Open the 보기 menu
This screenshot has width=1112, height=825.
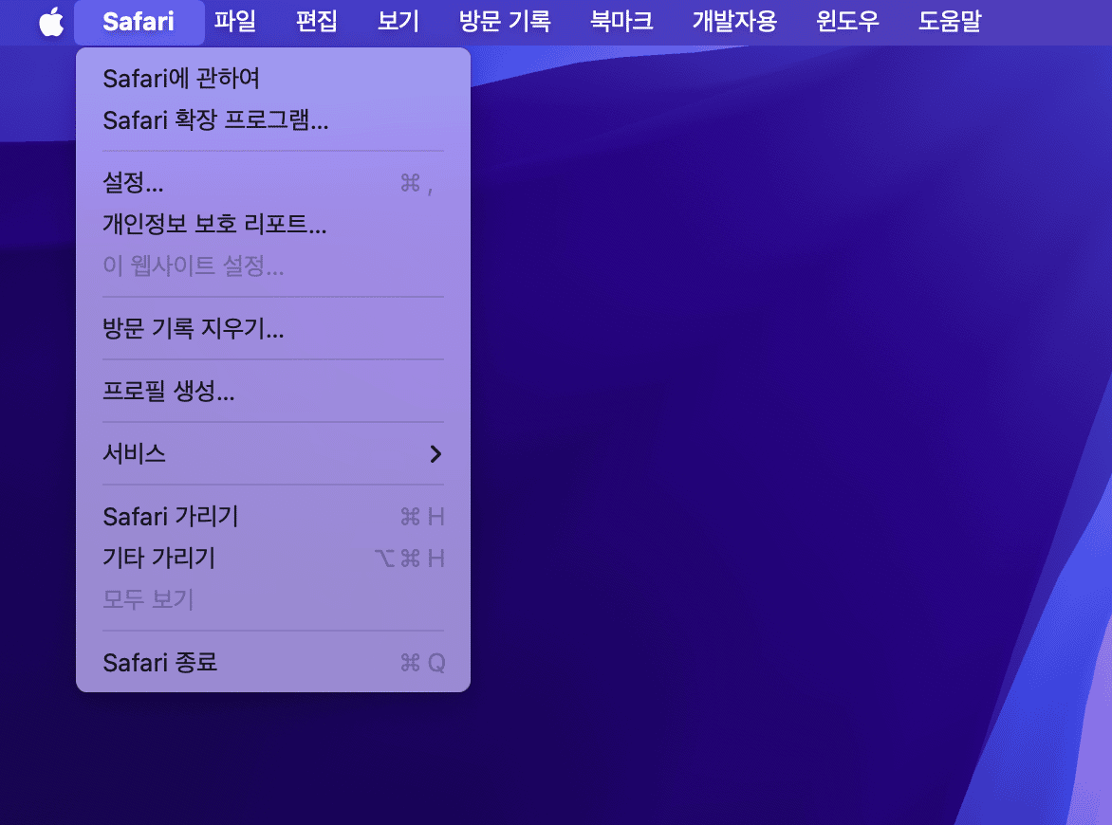[398, 22]
